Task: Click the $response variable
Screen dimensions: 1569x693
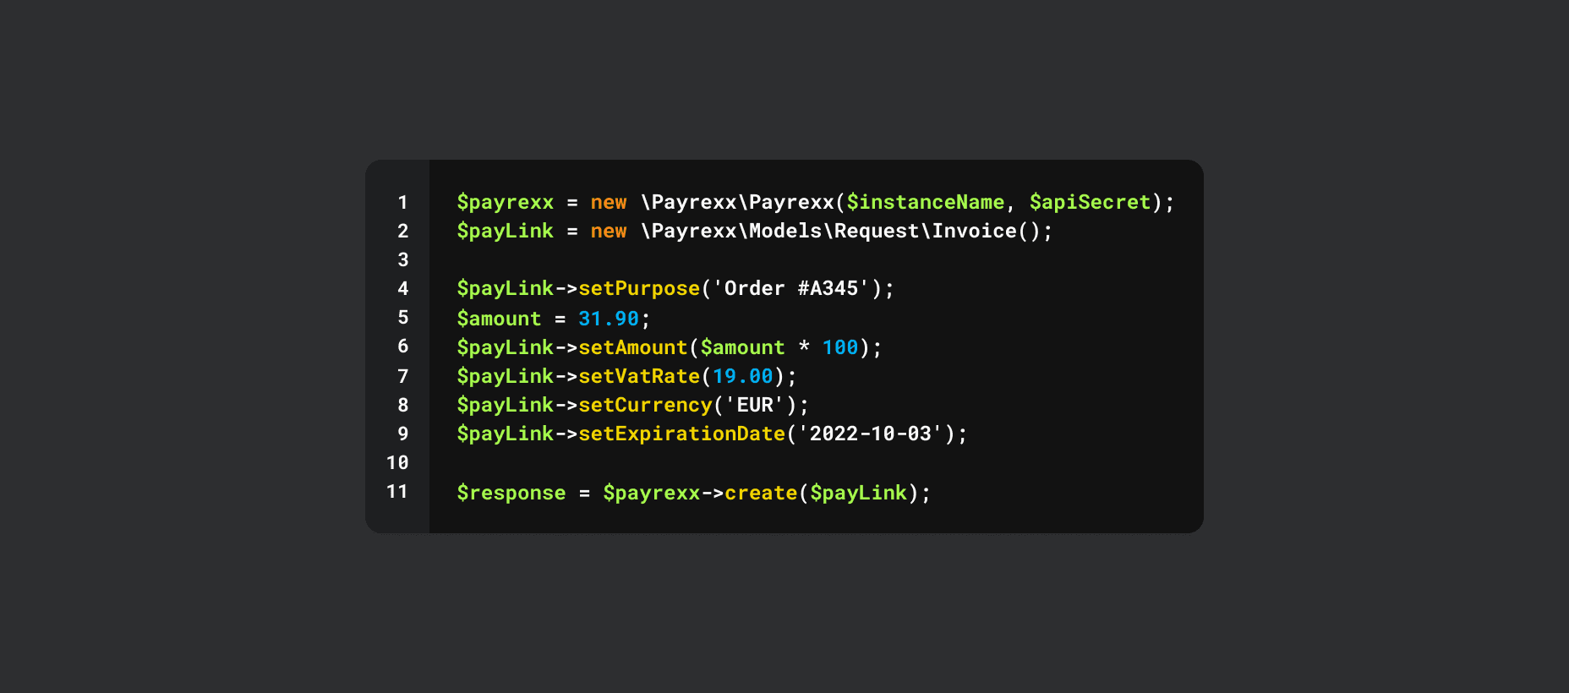Action: pyautogui.click(x=511, y=494)
